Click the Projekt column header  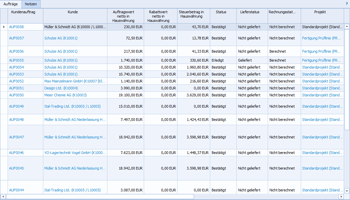[x=320, y=12]
